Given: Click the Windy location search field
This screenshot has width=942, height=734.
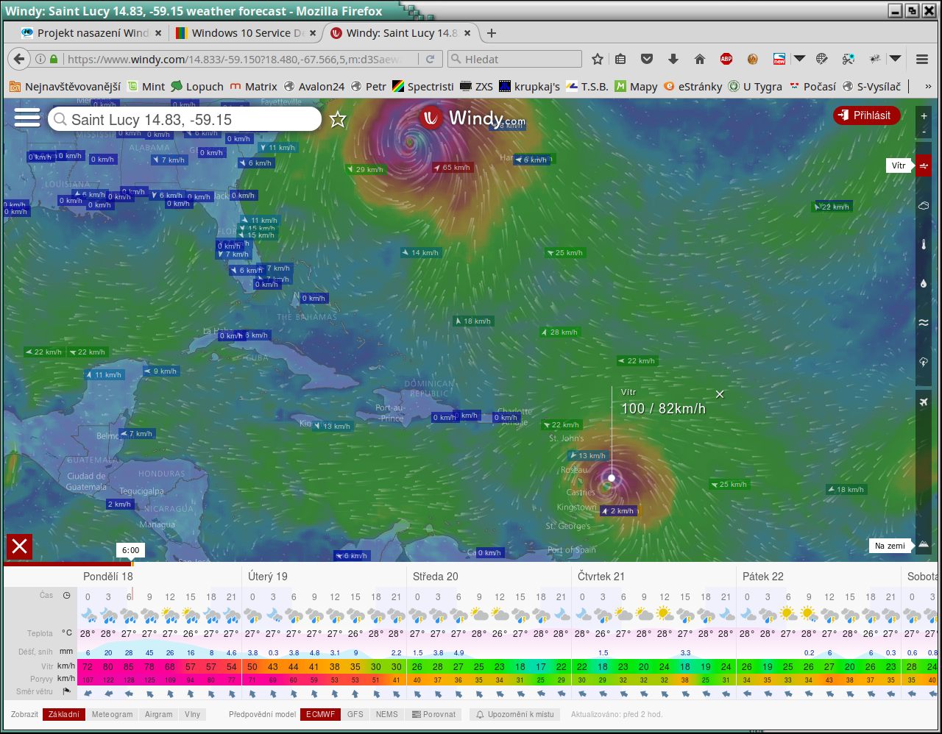Looking at the screenshot, I should tap(185, 119).
